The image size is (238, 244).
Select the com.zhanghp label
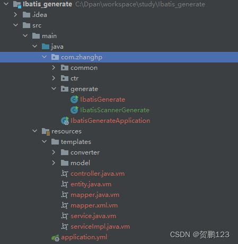(x=82, y=57)
